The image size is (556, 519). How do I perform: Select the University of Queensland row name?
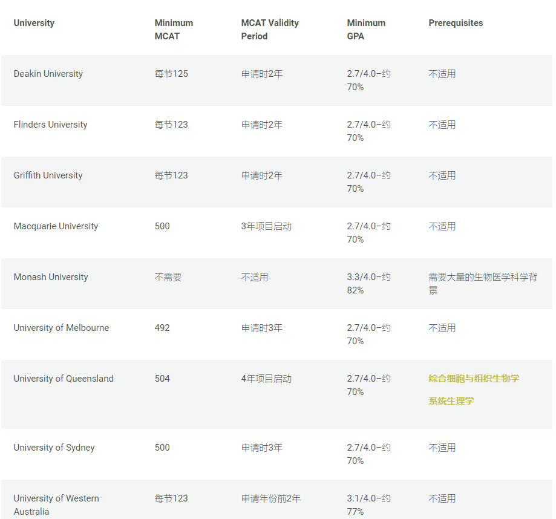click(x=64, y=379)
